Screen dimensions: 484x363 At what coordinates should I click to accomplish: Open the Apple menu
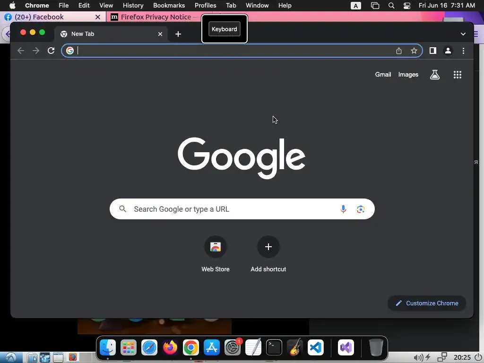(x=12, y=6)
